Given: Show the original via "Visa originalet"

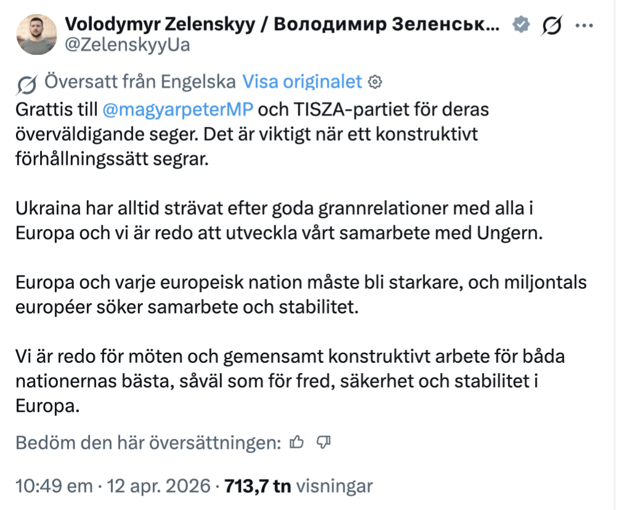Looking at the screenshot, I should 302,82.
